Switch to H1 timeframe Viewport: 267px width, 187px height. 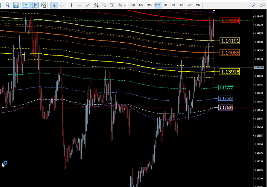tap(165, 5)
